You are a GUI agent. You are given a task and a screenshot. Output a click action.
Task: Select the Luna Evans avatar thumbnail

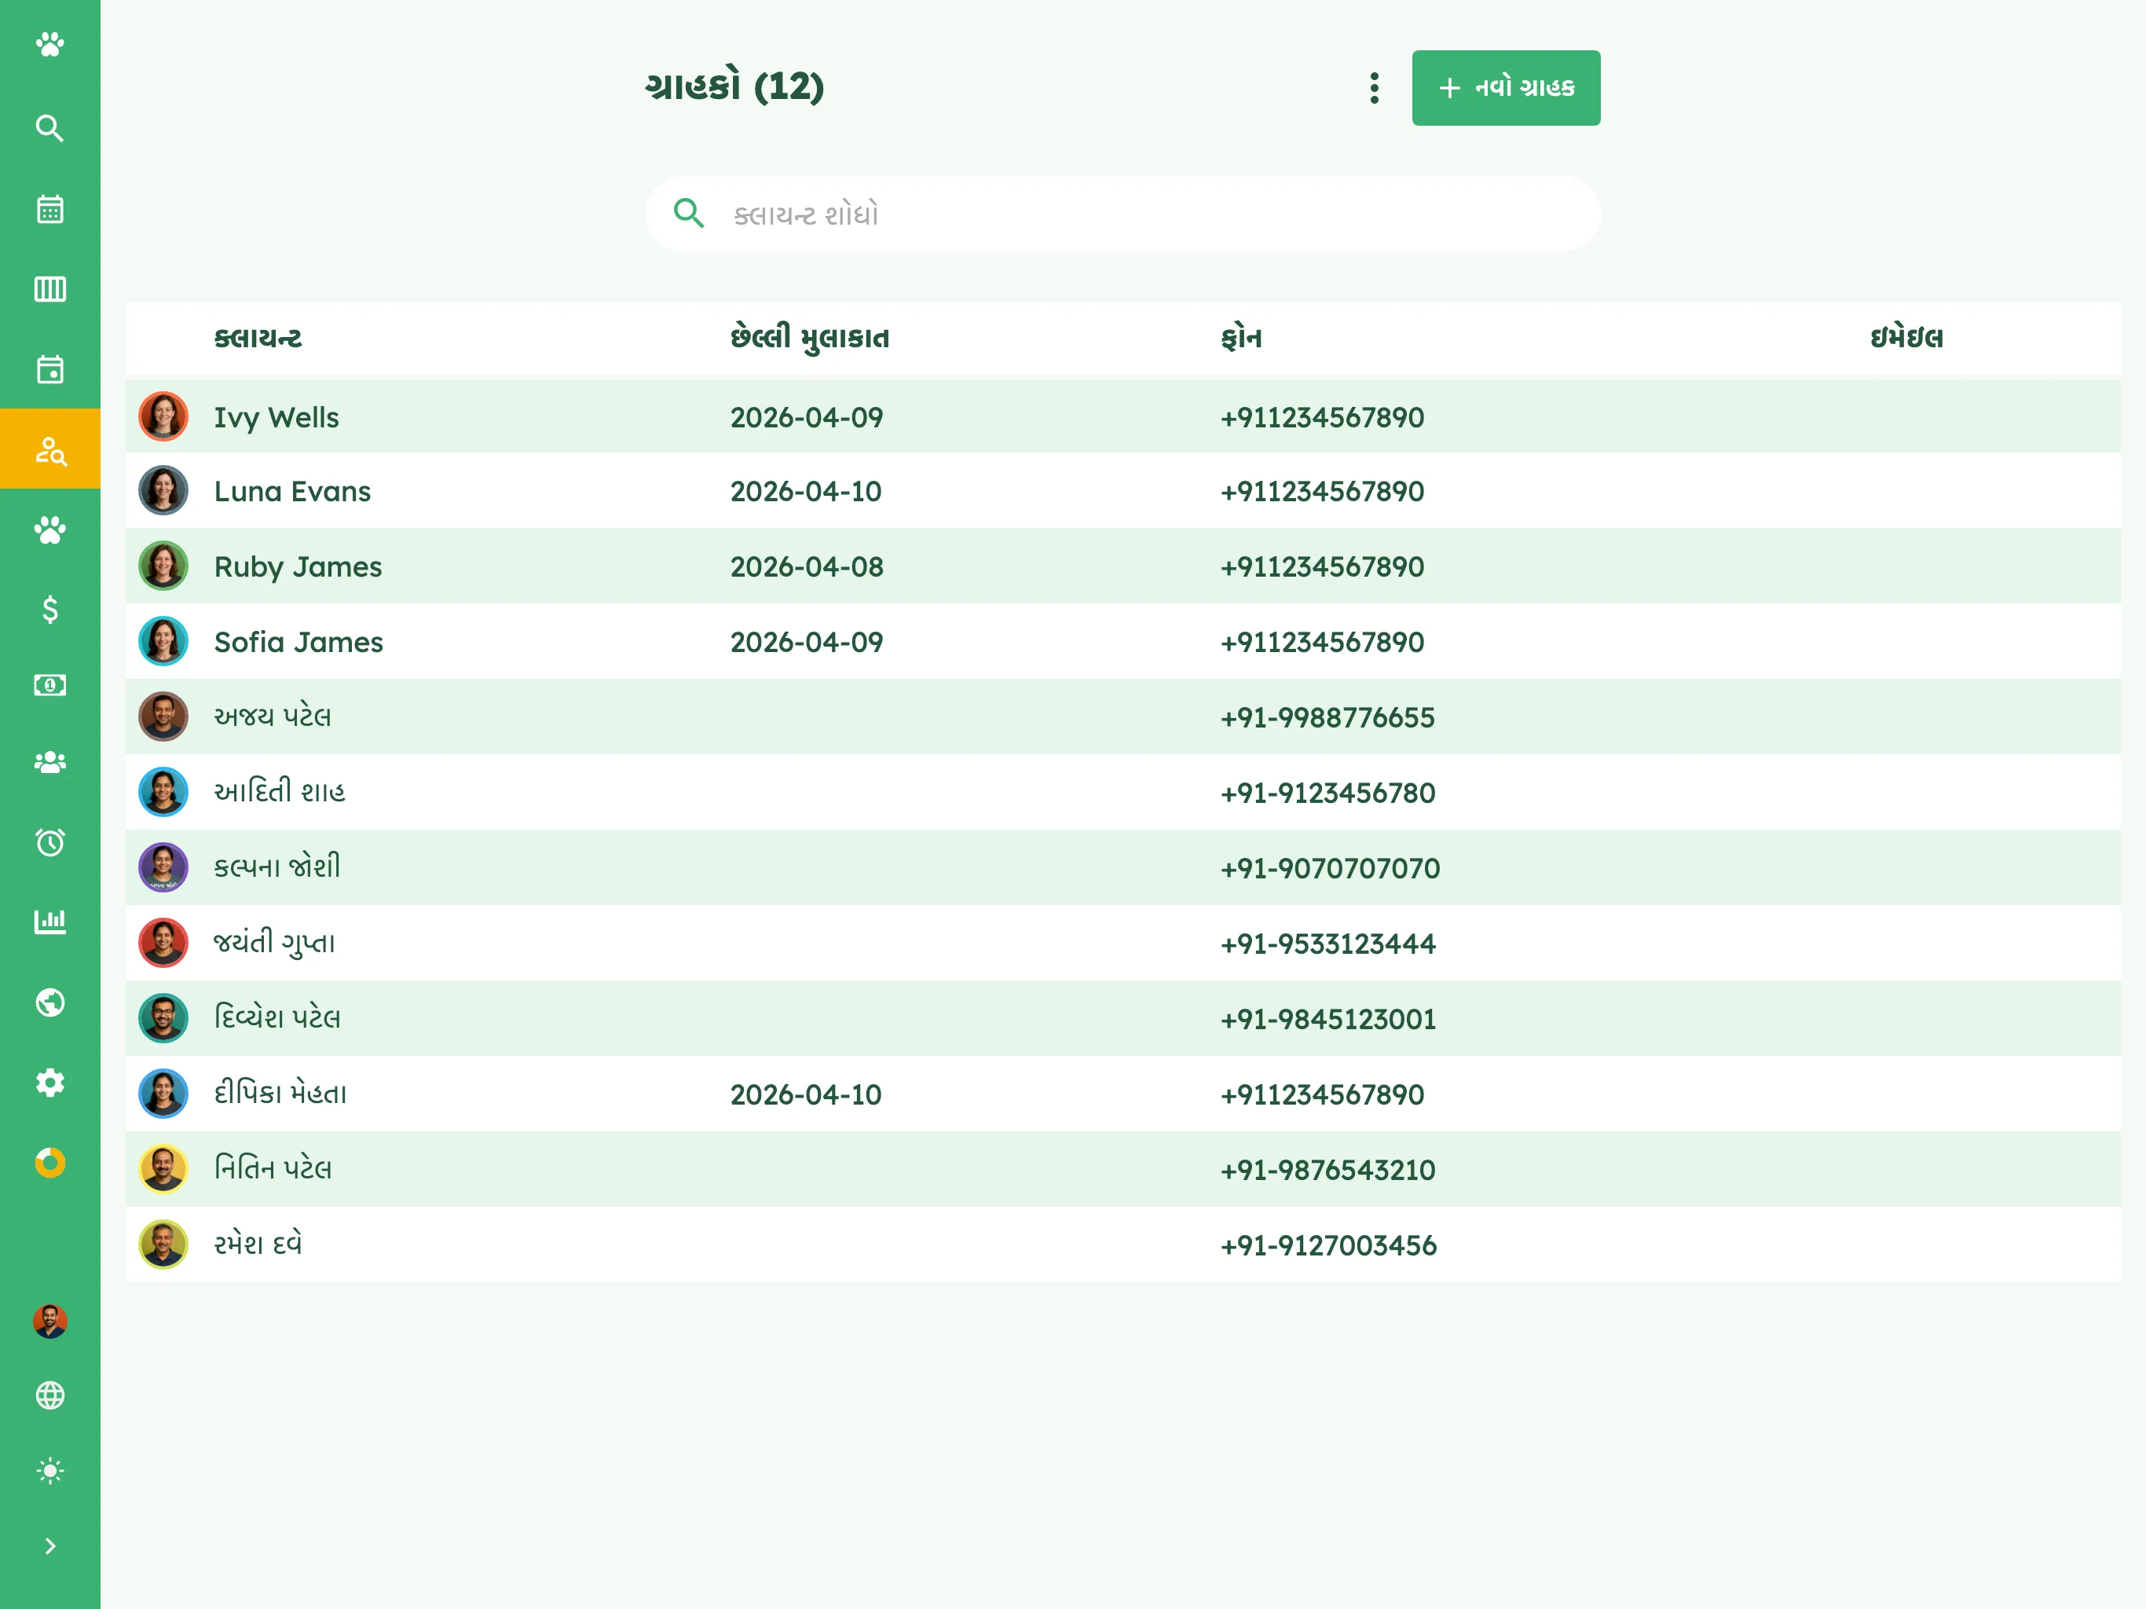click(163, 491)
